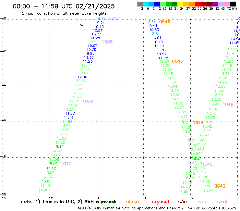This screenshot has width=240, height=211.
Task: Click the swot time label 1045
Action: click(x=208, y=164)
